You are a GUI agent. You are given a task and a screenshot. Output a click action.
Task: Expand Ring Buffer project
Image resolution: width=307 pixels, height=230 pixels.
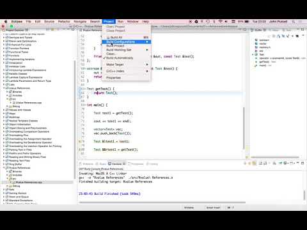pyautogui.click(x=4, y=164)
